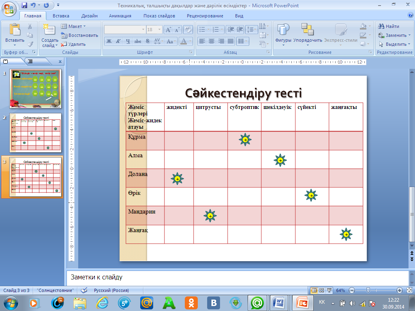The image size is (415, 311).
Task: Open the Word app in the taskbar
Action: point(279,302)
